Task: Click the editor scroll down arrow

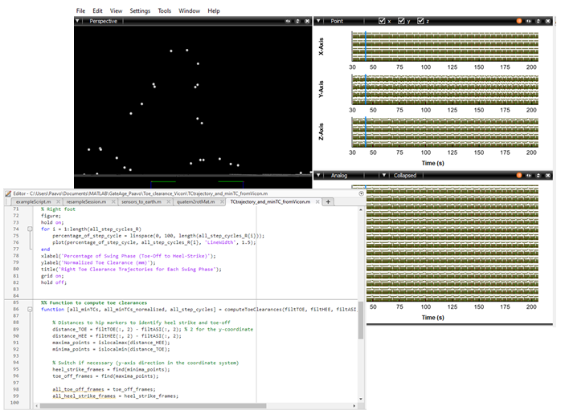Action: pyautogui.click(x=361, y=399)
